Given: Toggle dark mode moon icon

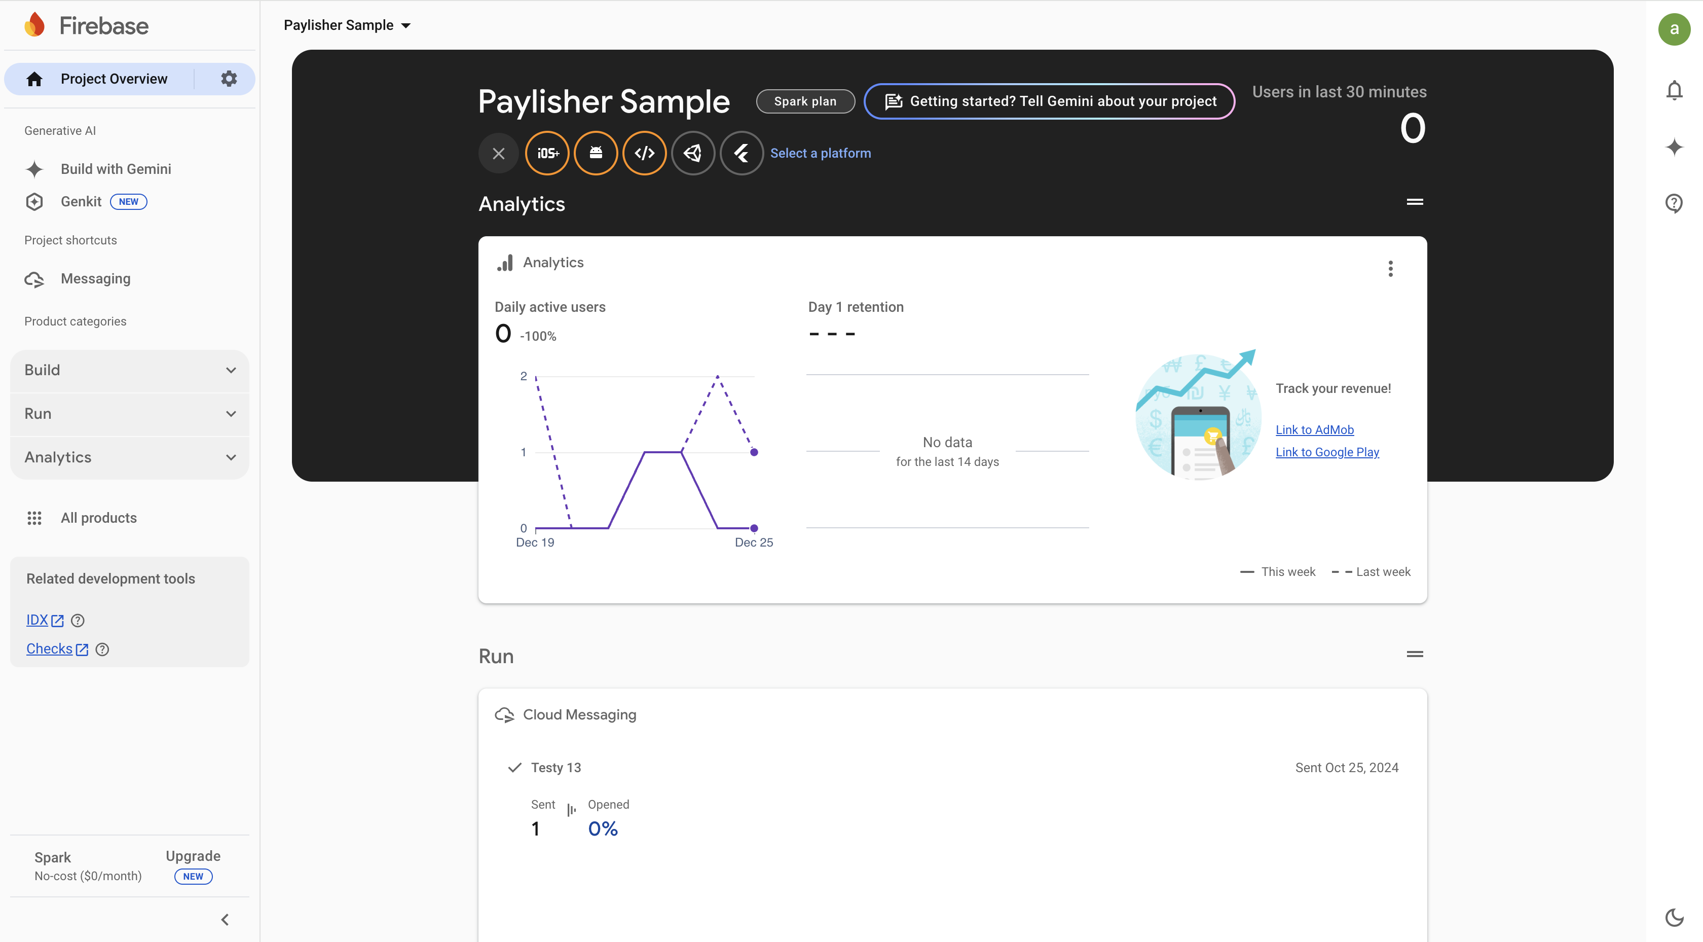Looking at the screenshot, I should [1674, 918].
